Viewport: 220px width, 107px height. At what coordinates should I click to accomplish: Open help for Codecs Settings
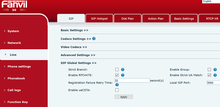point(94,39)
